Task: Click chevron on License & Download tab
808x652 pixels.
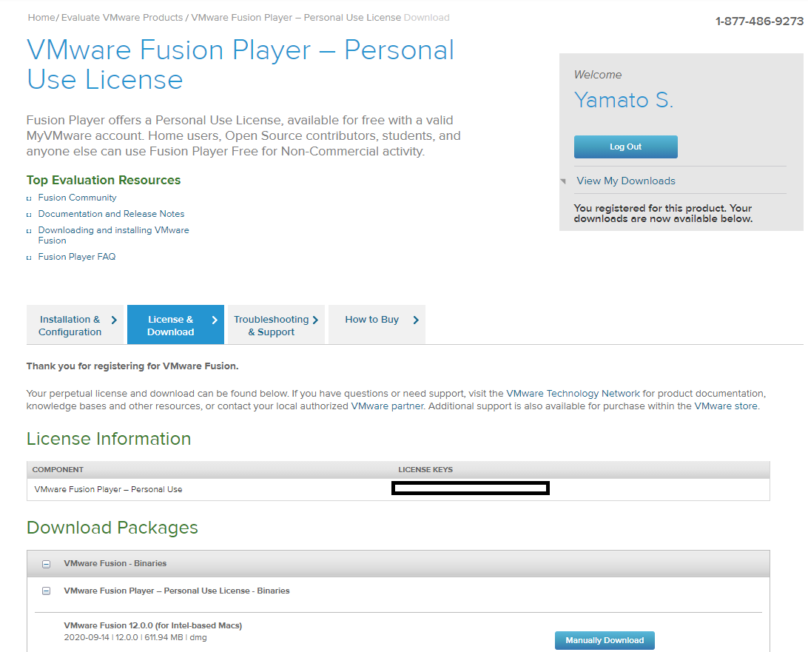Action: click(215, 320)
